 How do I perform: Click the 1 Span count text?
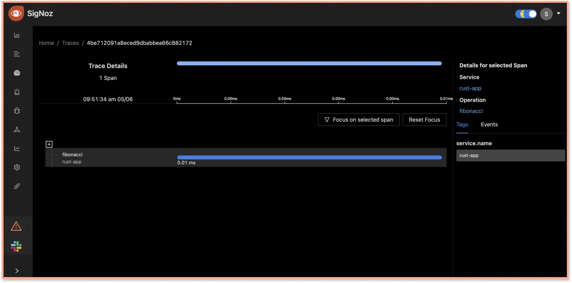[108, 78]
